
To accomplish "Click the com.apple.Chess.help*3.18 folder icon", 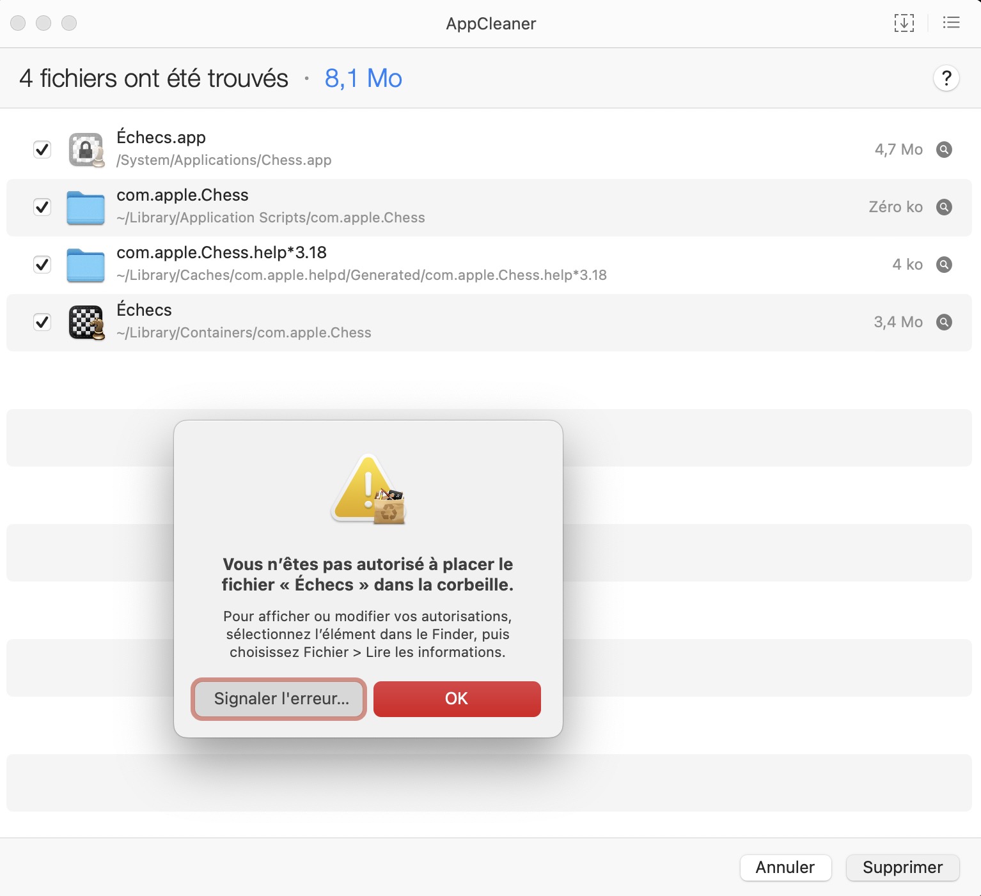I will click(x=86, y=265).
